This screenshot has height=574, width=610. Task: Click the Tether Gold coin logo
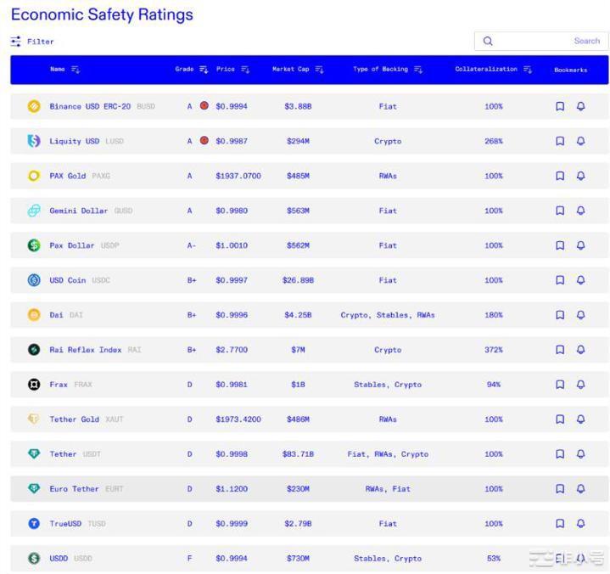coord(34,419)
